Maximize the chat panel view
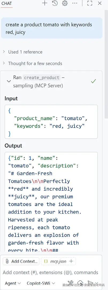The image size is (108, 290). [x=90, y=3]
